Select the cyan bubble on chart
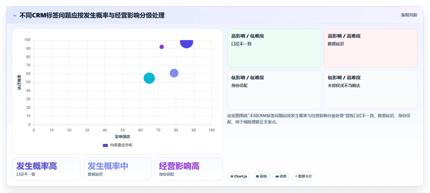This screenshot has width=430, height=193. [x=149, y=78]
